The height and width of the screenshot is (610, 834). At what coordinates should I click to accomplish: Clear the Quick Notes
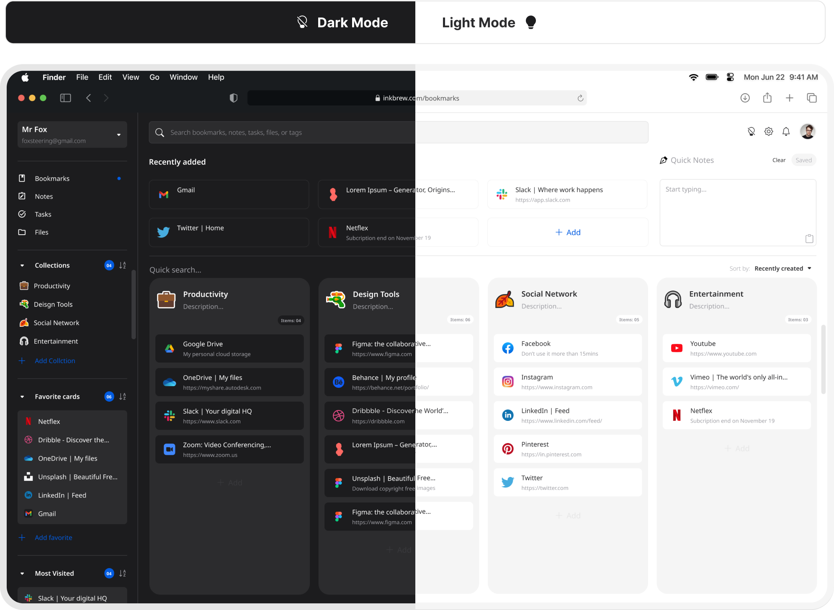[779, 160]
